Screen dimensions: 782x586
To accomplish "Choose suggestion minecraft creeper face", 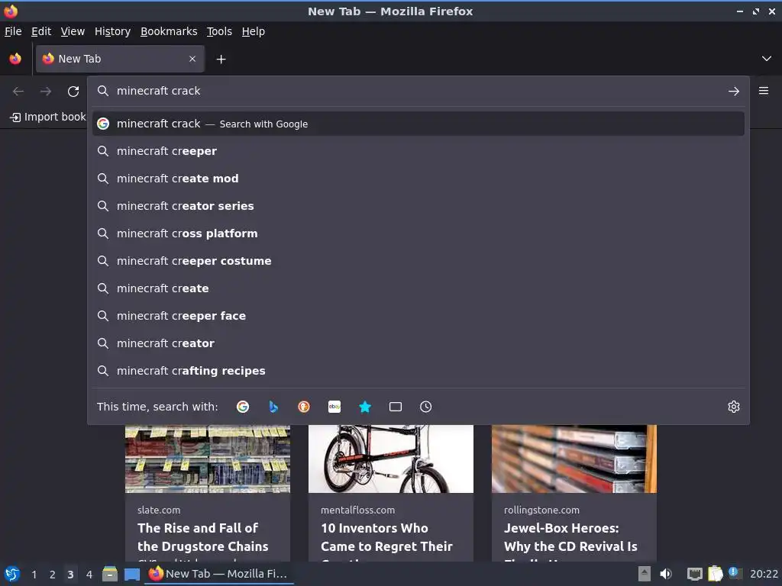I will [x=418, y=315].
